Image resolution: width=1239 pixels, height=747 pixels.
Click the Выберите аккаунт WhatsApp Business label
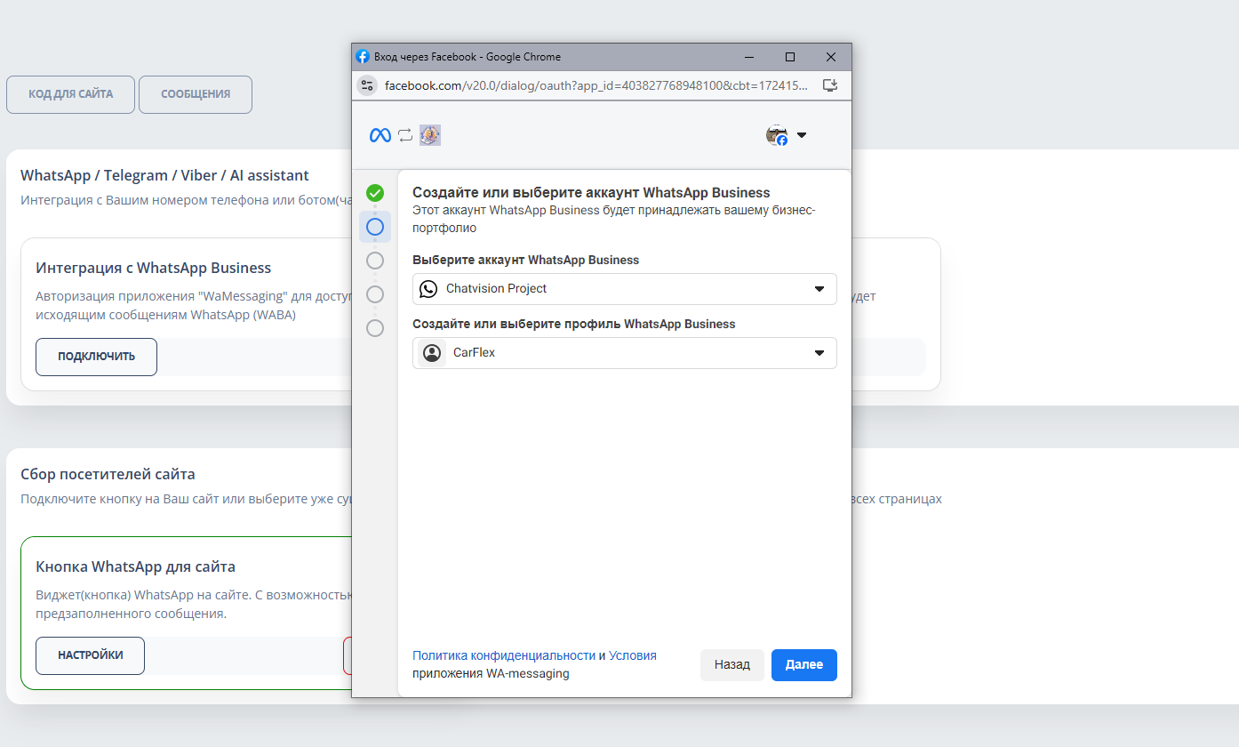526,261
